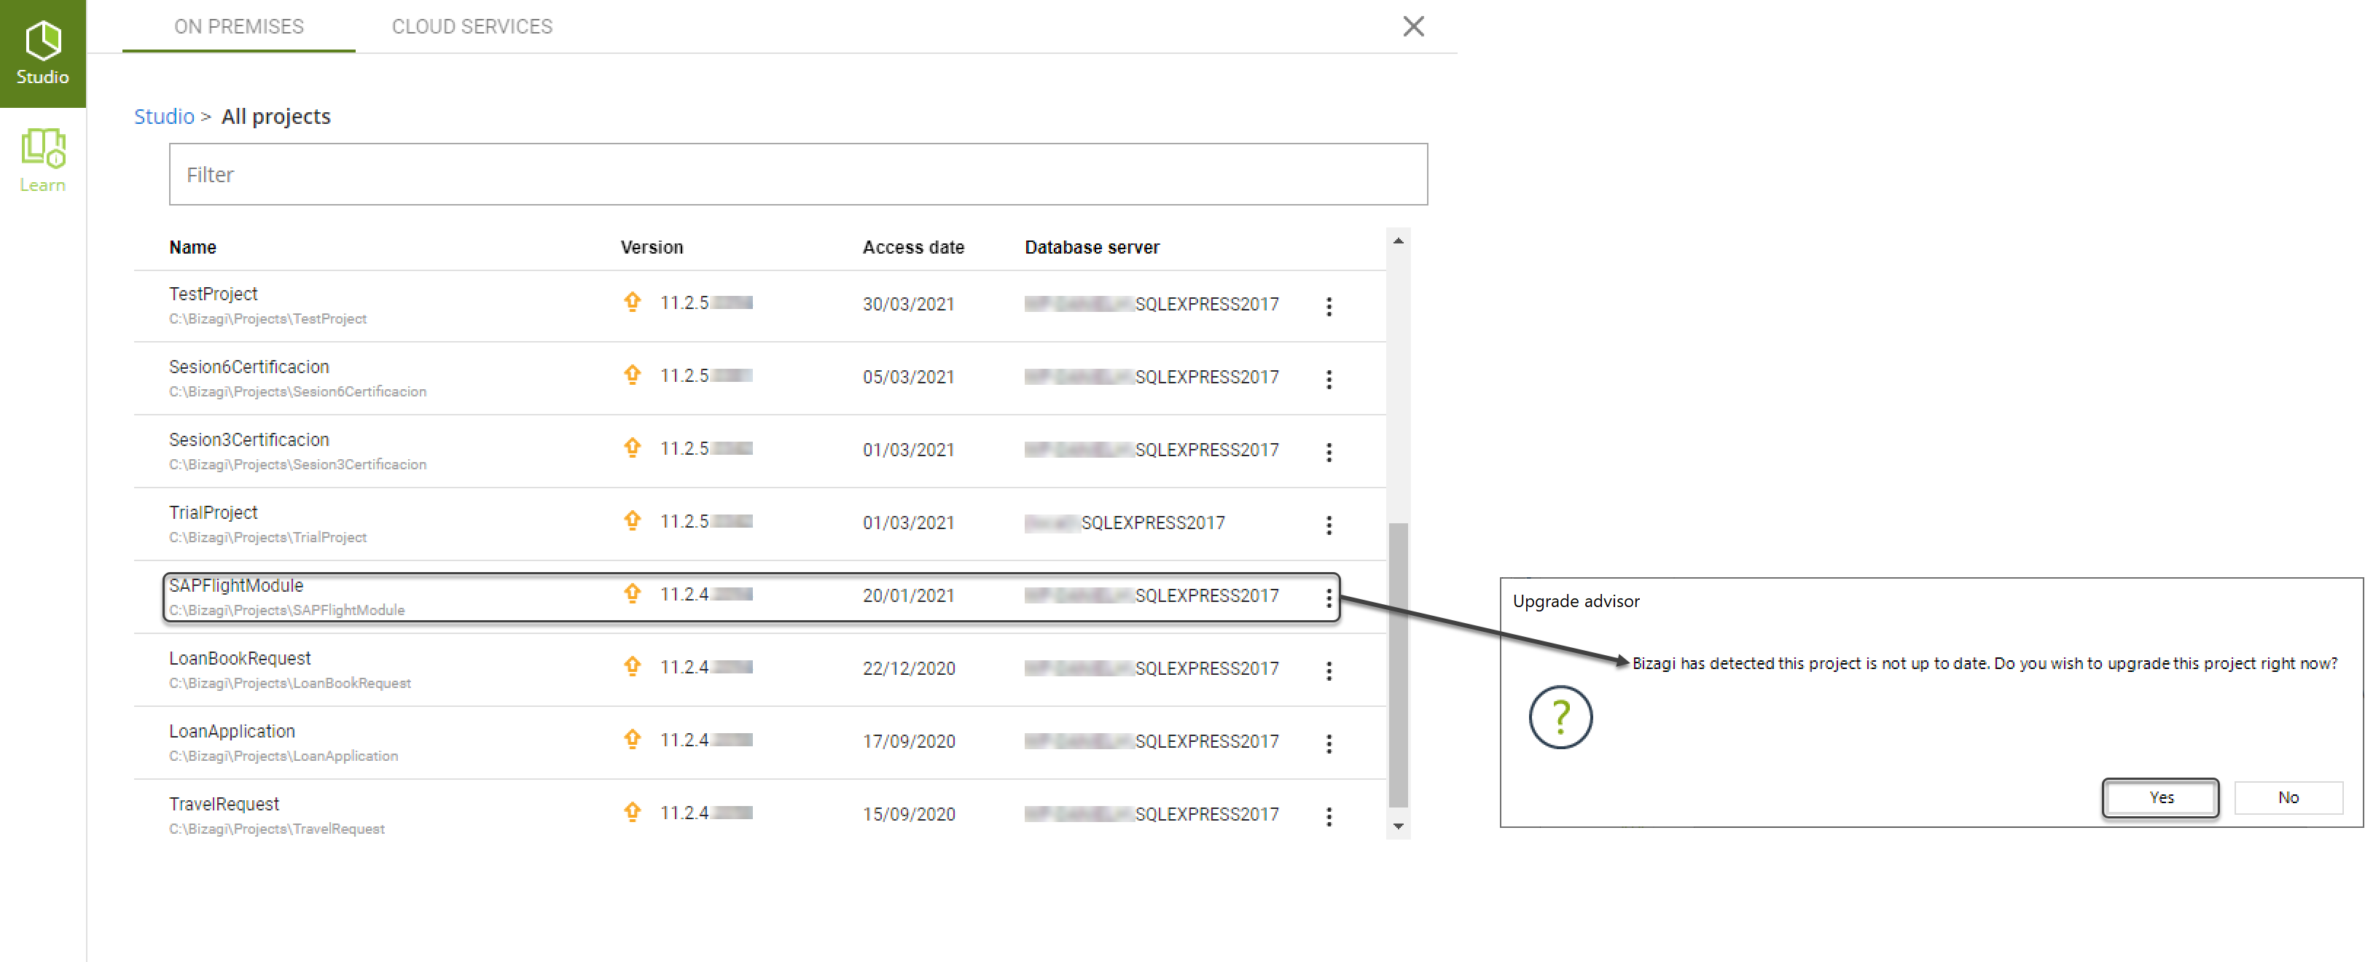Select the TestProject project name

[213, 294]
